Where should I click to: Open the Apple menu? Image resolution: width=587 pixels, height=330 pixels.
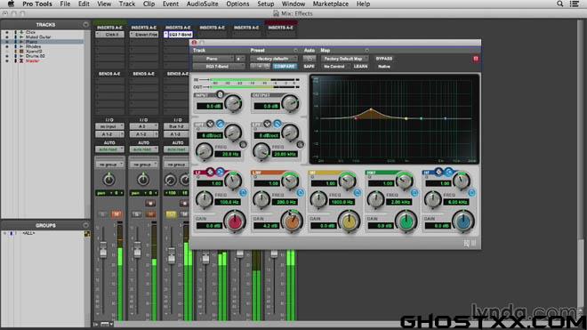pos(11,4)
